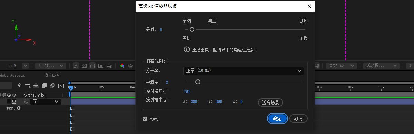Click the green Y axis arrow gizmo
414x134 pixels.
coord(16,27)
